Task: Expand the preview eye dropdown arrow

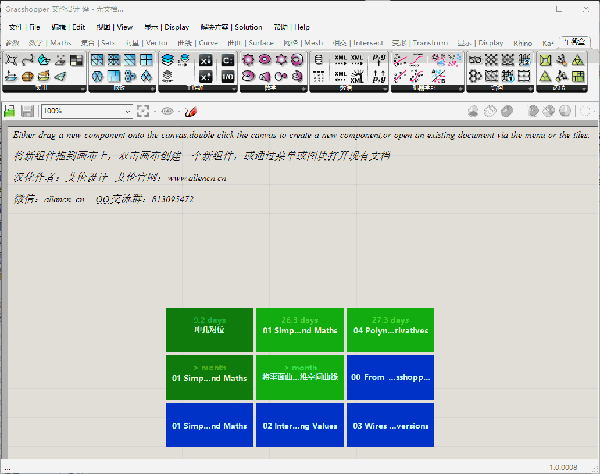Action: pyautogui.click(x=179, y=112)
